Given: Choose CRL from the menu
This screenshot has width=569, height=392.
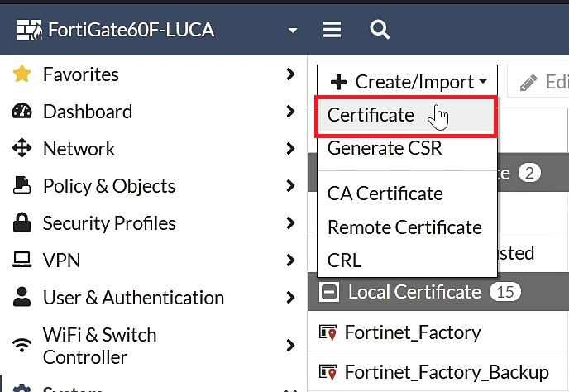Looking at the screenshot, I should point(407,260).
